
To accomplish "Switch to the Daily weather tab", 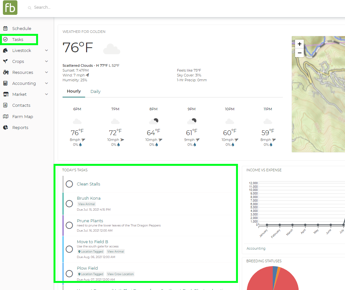I will pos(95,91).
